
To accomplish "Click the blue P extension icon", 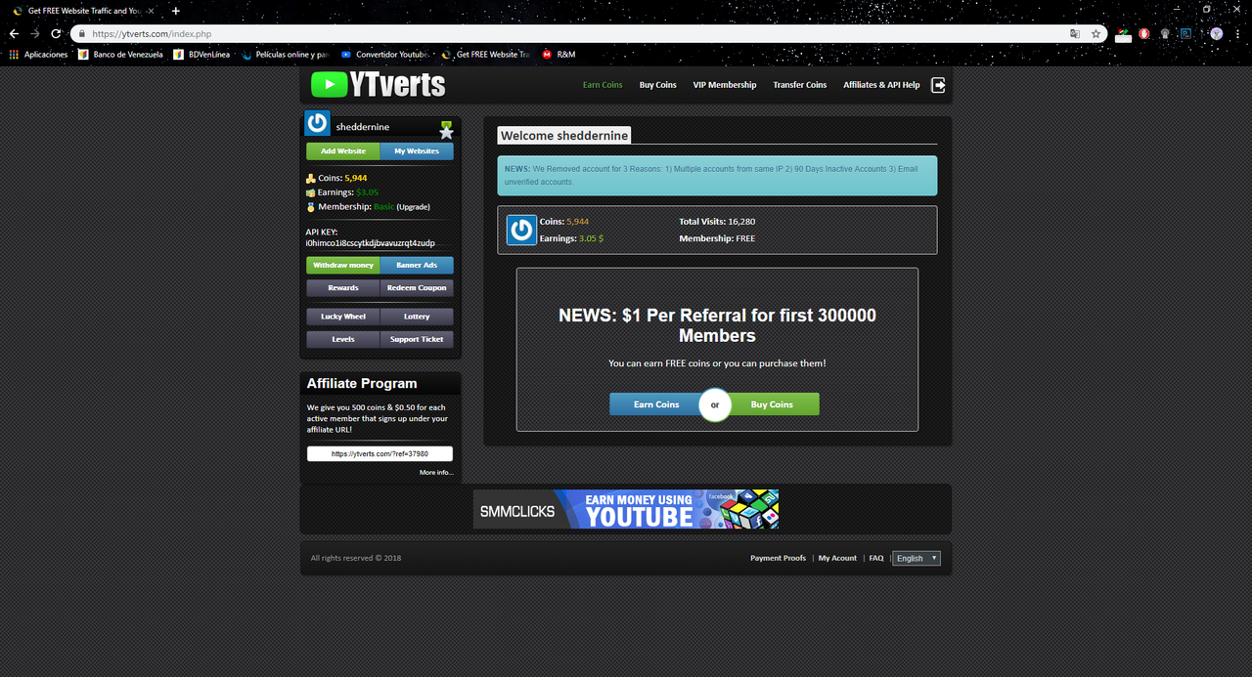I will (1185, 33).
